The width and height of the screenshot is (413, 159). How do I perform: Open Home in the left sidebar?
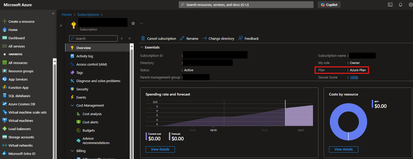[x=13, y=30]
